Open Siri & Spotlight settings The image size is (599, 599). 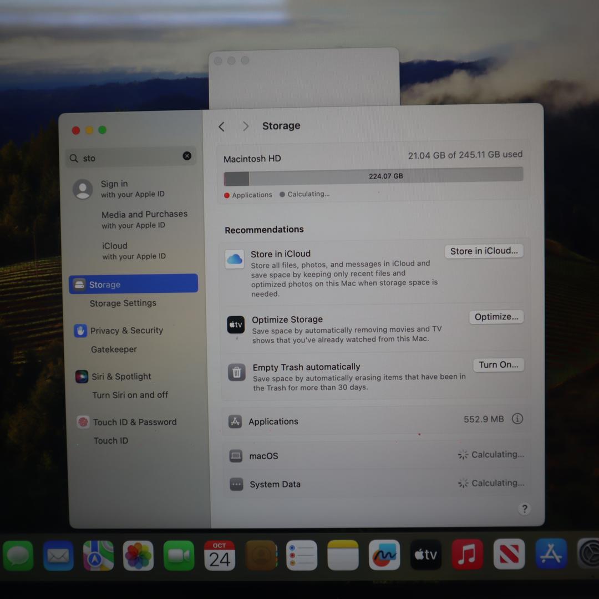(x=121, y=377)
